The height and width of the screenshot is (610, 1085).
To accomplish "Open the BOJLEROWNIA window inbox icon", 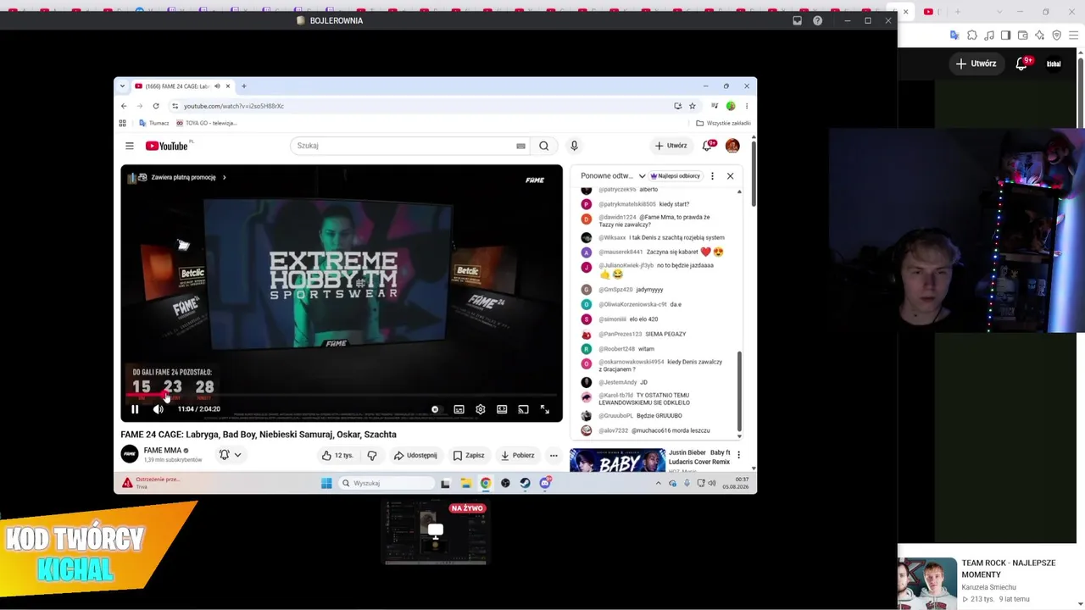I will click(797, 20).
